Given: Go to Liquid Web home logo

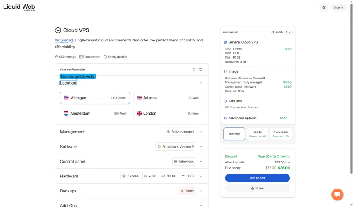Looking at the screenshot, I should (x=19, y=7).
